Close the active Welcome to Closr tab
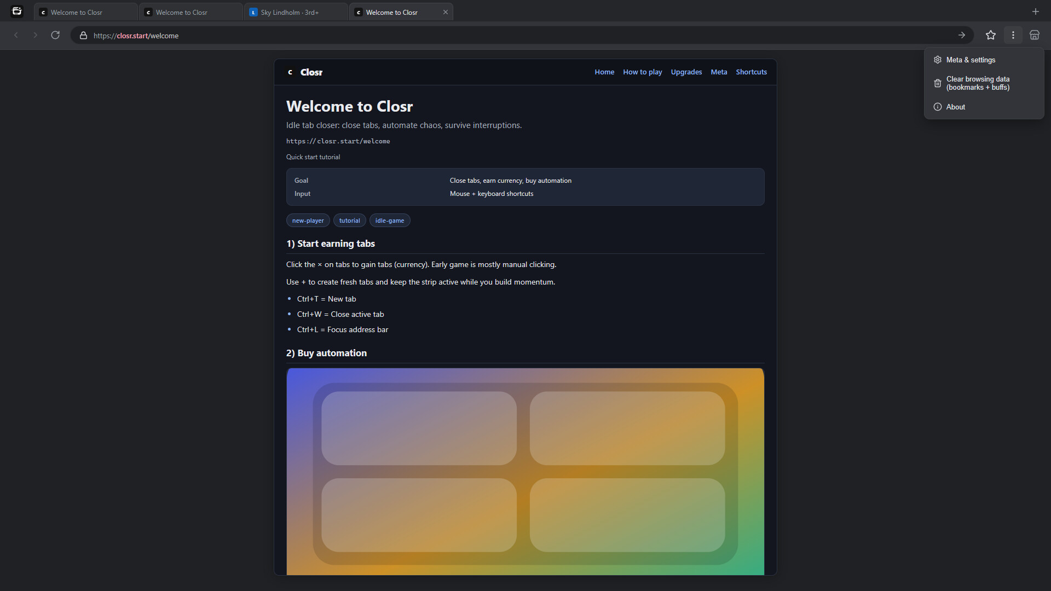 pos(445,12)
